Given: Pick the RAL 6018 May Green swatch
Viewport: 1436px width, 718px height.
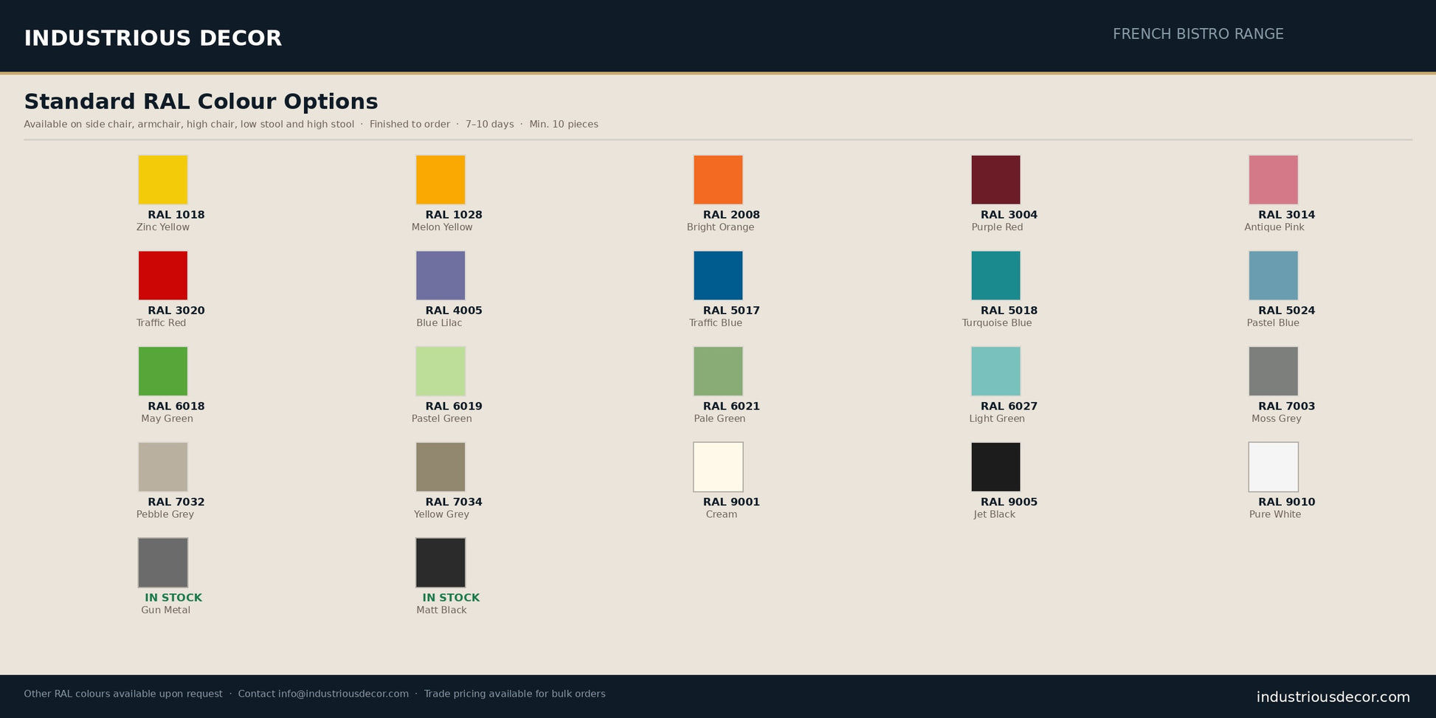Looking at the screenshot, I should (x=163, y=371).
